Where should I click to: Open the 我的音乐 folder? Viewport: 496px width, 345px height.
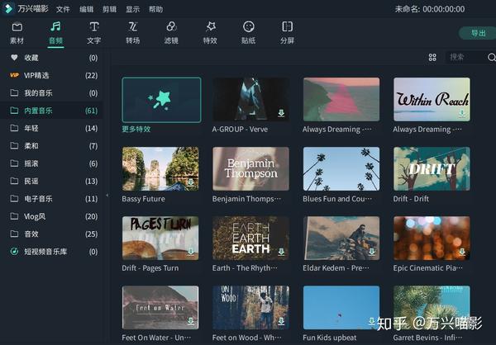pos(51,93)
